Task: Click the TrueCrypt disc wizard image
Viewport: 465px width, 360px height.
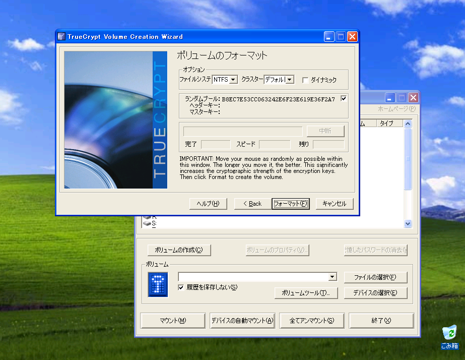Action: click(116, 120)
